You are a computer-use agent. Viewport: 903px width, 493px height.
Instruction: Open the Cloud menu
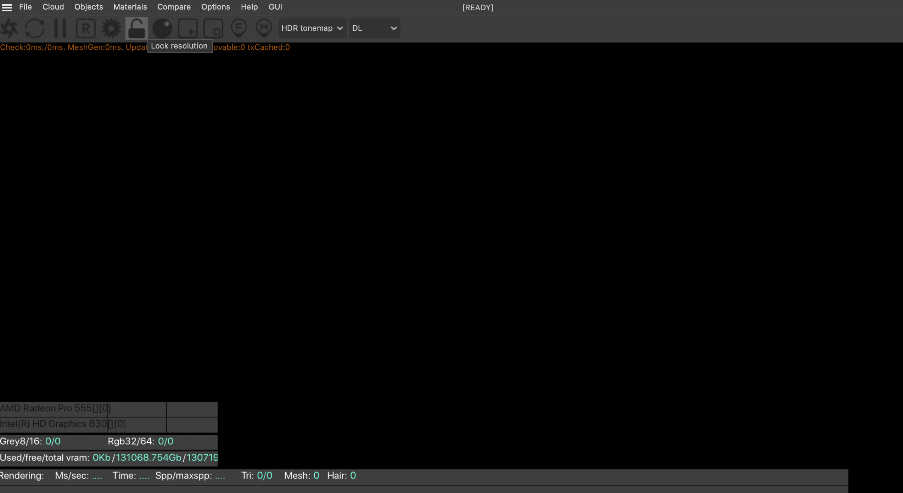(53, 7)
